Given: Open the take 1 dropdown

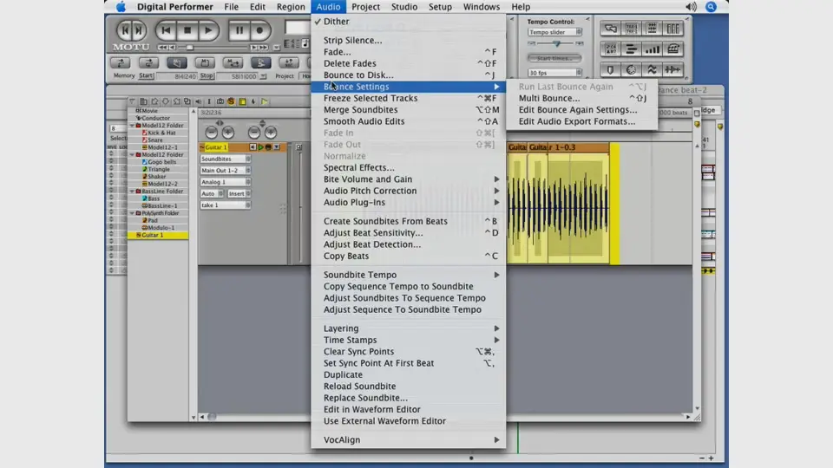Looking at the screenshot, I should pos(226,205).
